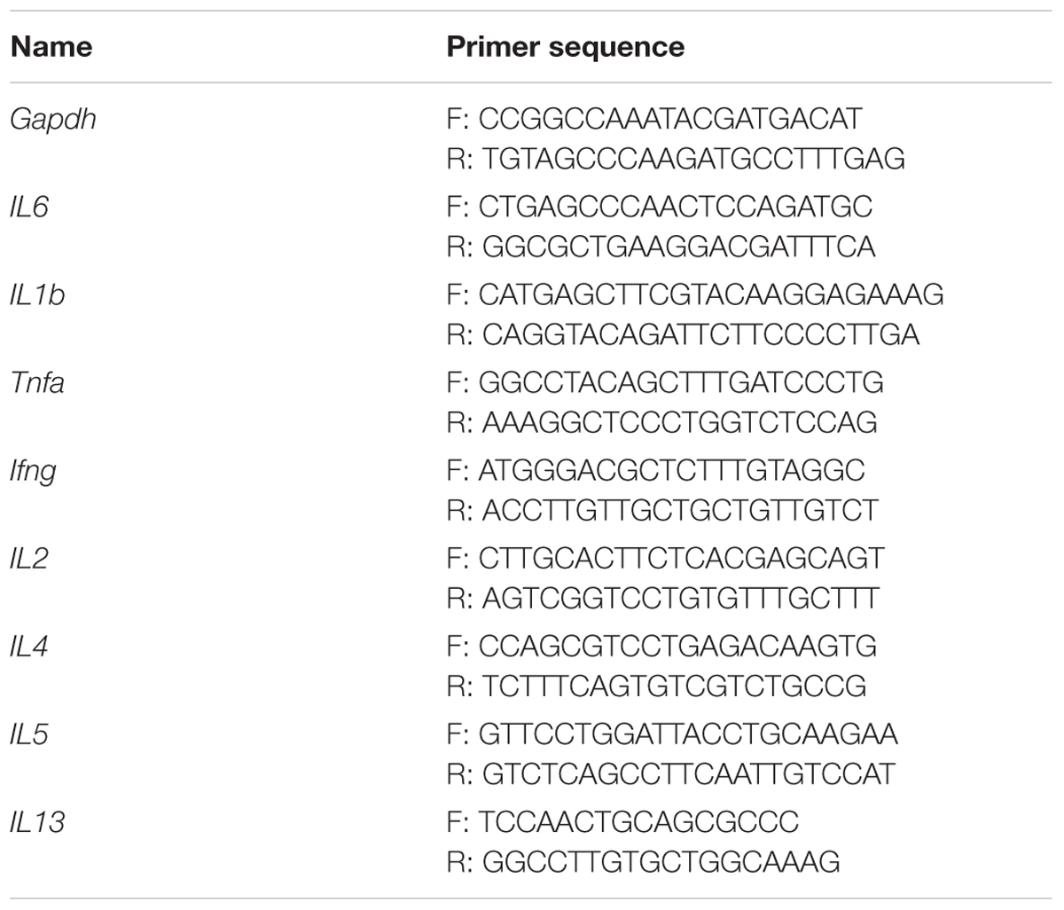The width and height of the screenshot is (1064, 910).
Task: Select the IL13 gene name
Action: pos(37,822)
